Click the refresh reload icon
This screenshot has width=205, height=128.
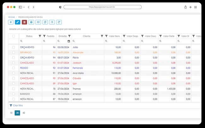(59, 22)
